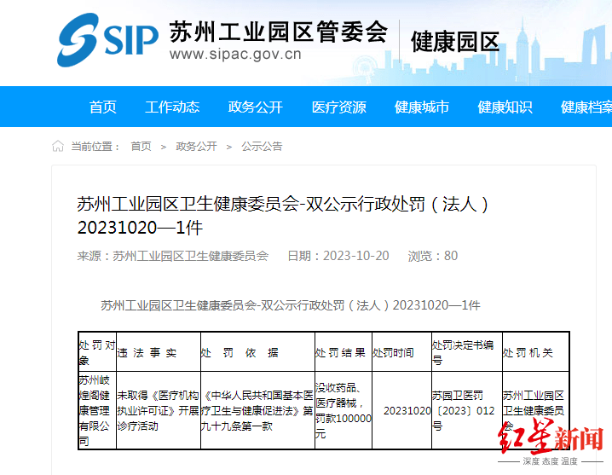Click the 首页 breadcrumb link
Screen dimensions: 612x475
point(141,147)
